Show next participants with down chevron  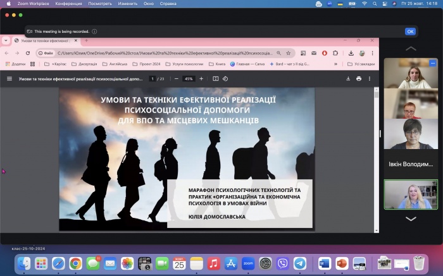point(411,219)
